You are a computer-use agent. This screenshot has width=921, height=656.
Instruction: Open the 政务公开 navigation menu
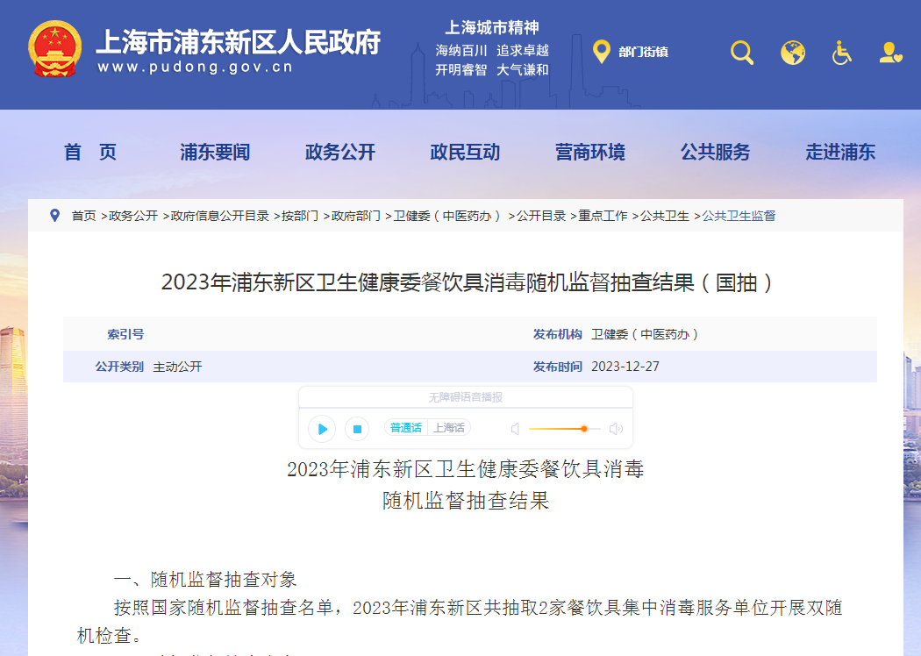coord(340,153)
